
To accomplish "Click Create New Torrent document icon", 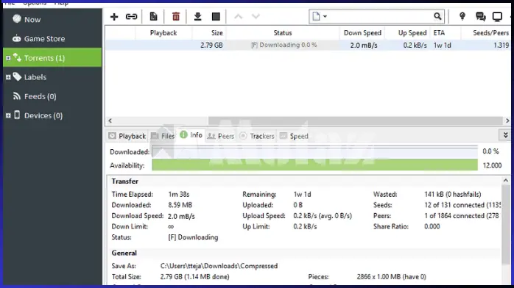I will tap(153, 16).
